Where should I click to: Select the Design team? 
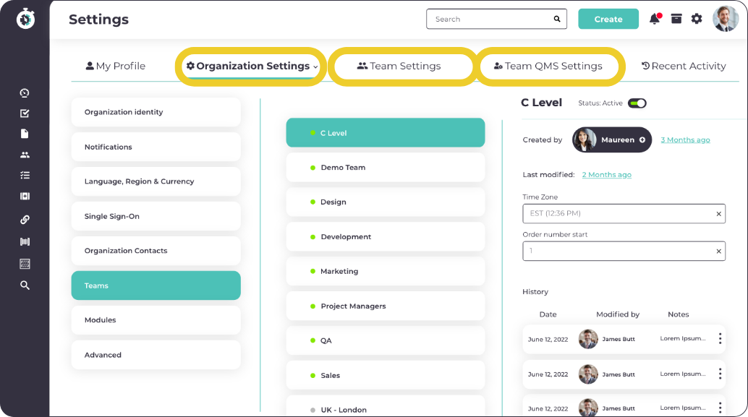(386, 202)
